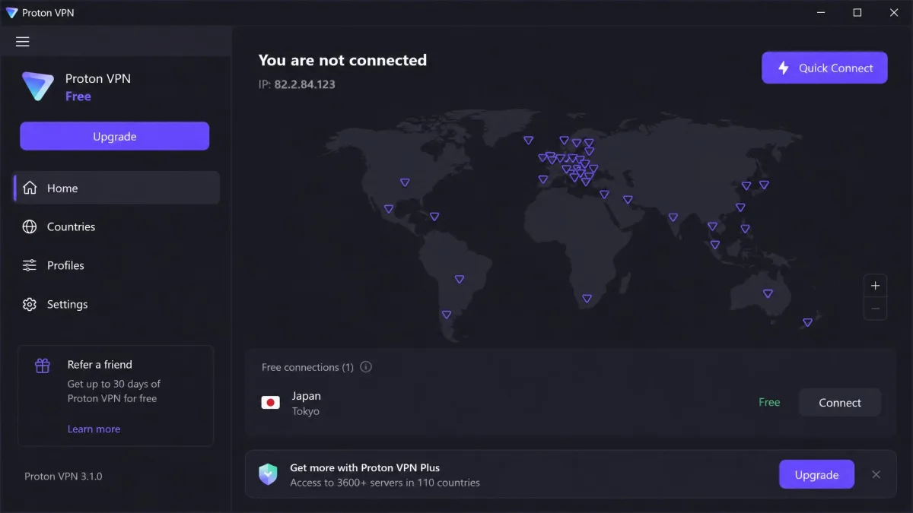The image size is (913, 513).
Task: Click the 'Free connections (1)' label
Action: 307,367
